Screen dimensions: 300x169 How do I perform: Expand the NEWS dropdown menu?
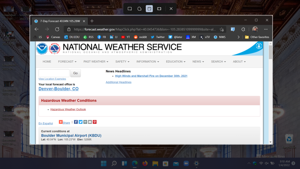pos(198,62)
